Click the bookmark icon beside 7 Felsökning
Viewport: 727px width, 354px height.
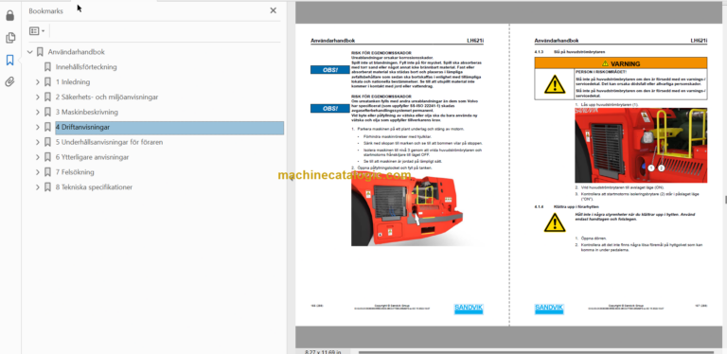47,172
